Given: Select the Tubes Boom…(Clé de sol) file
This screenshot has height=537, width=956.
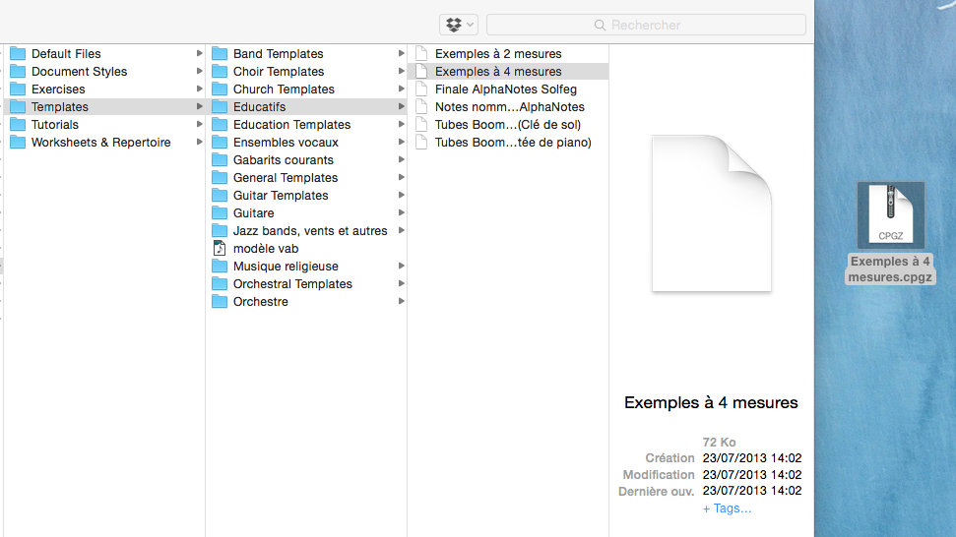Looking at the screenshot, I should click(x=507, y=125).
